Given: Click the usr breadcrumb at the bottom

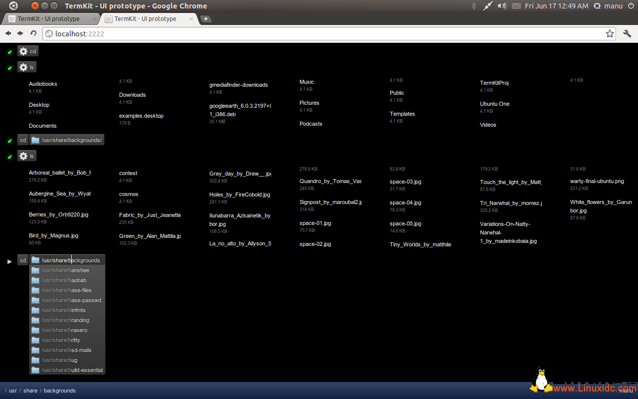Looking at the screenshot, I should 12,391.
